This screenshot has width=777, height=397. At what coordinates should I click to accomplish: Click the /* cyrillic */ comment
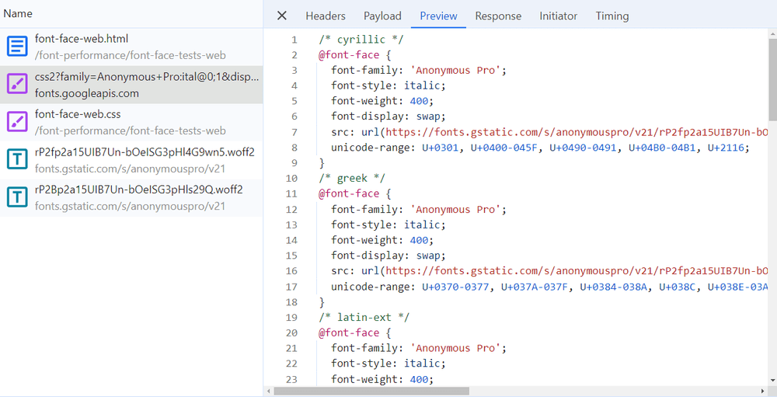pos(361,39)
